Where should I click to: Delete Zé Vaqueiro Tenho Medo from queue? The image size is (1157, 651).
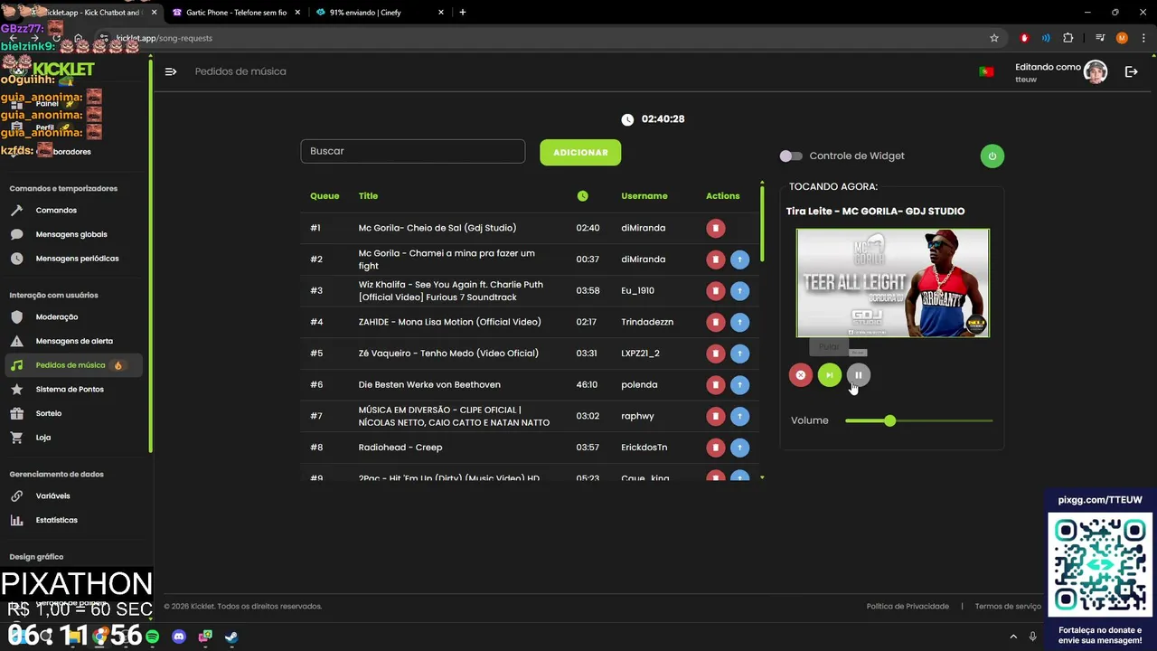click(x=715, y=354)
